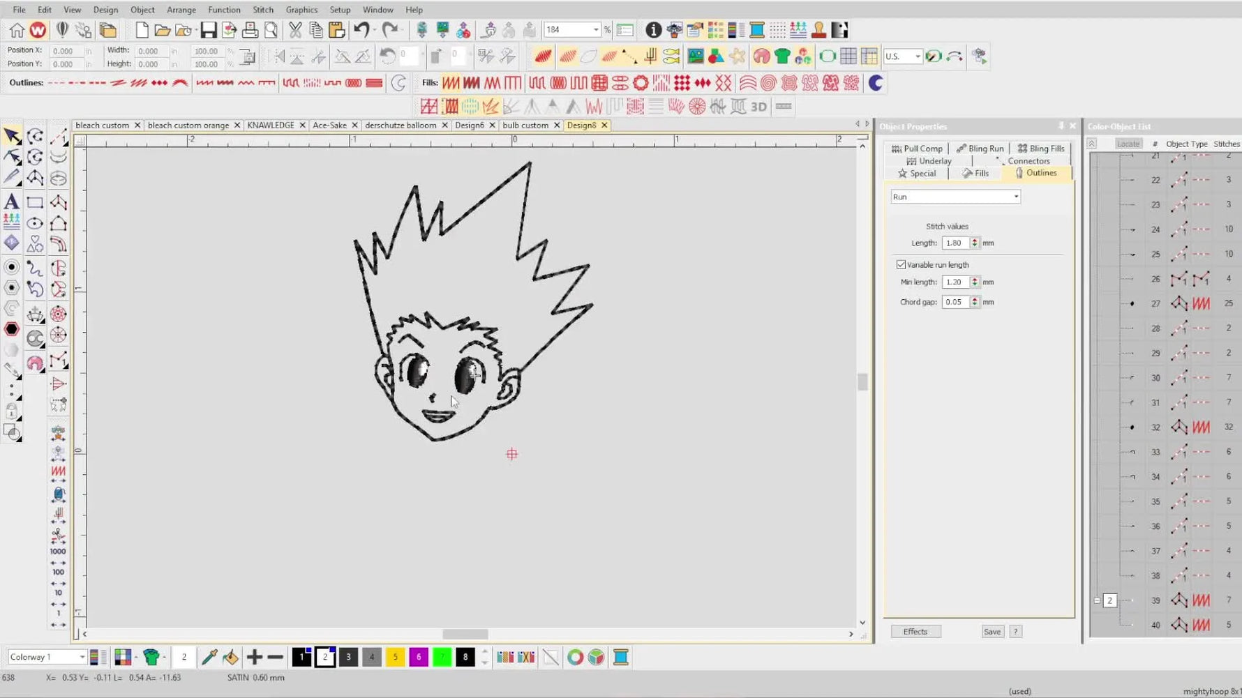Click Save button in Object Properties
This screenshot has width=1242, height=698.
[x=992, y=632]
